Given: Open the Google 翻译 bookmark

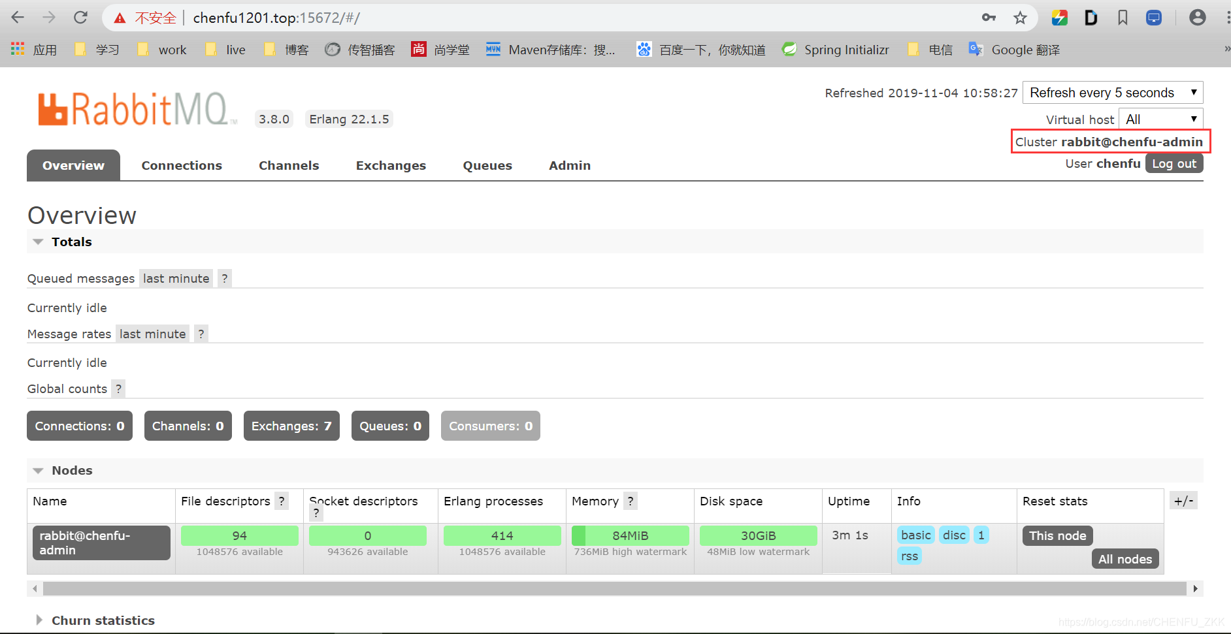Looking at the screenshot, I should tap(1014, 50).
